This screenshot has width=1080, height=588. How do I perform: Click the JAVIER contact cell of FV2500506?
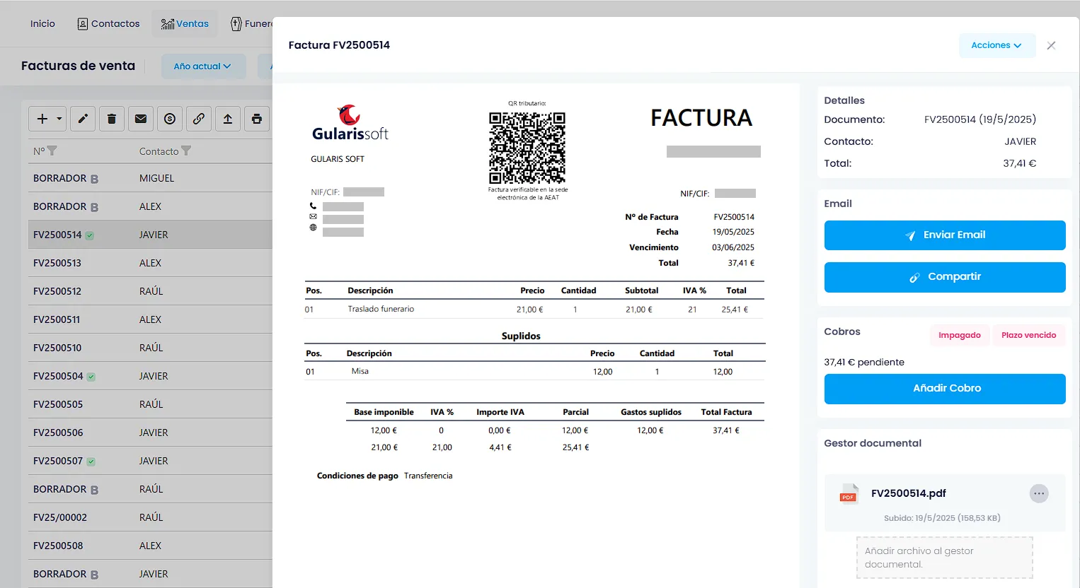point(154,433)
